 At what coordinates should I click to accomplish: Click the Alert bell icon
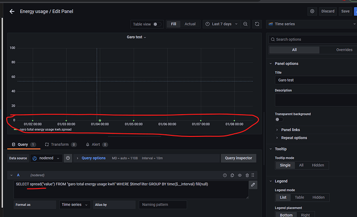(x=87, y=145)
